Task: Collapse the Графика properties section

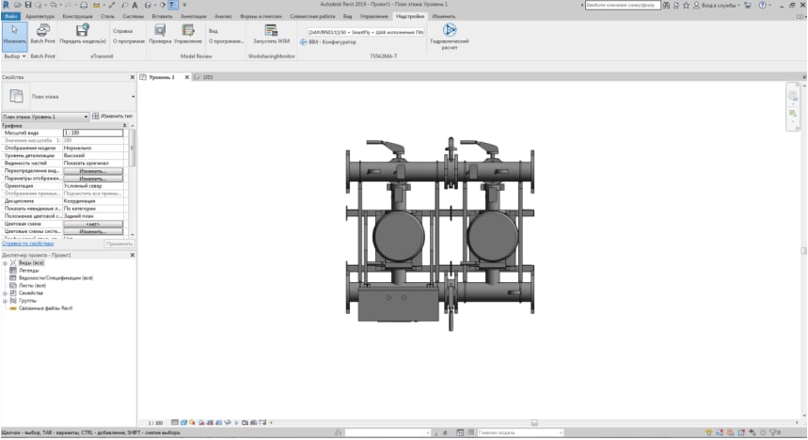Action: tap(124, 126)
